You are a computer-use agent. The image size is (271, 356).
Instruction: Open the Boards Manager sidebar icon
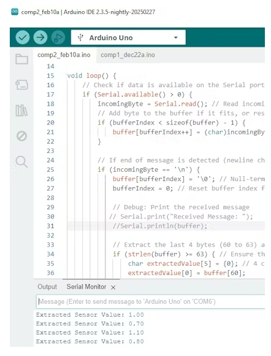[22, 85]
